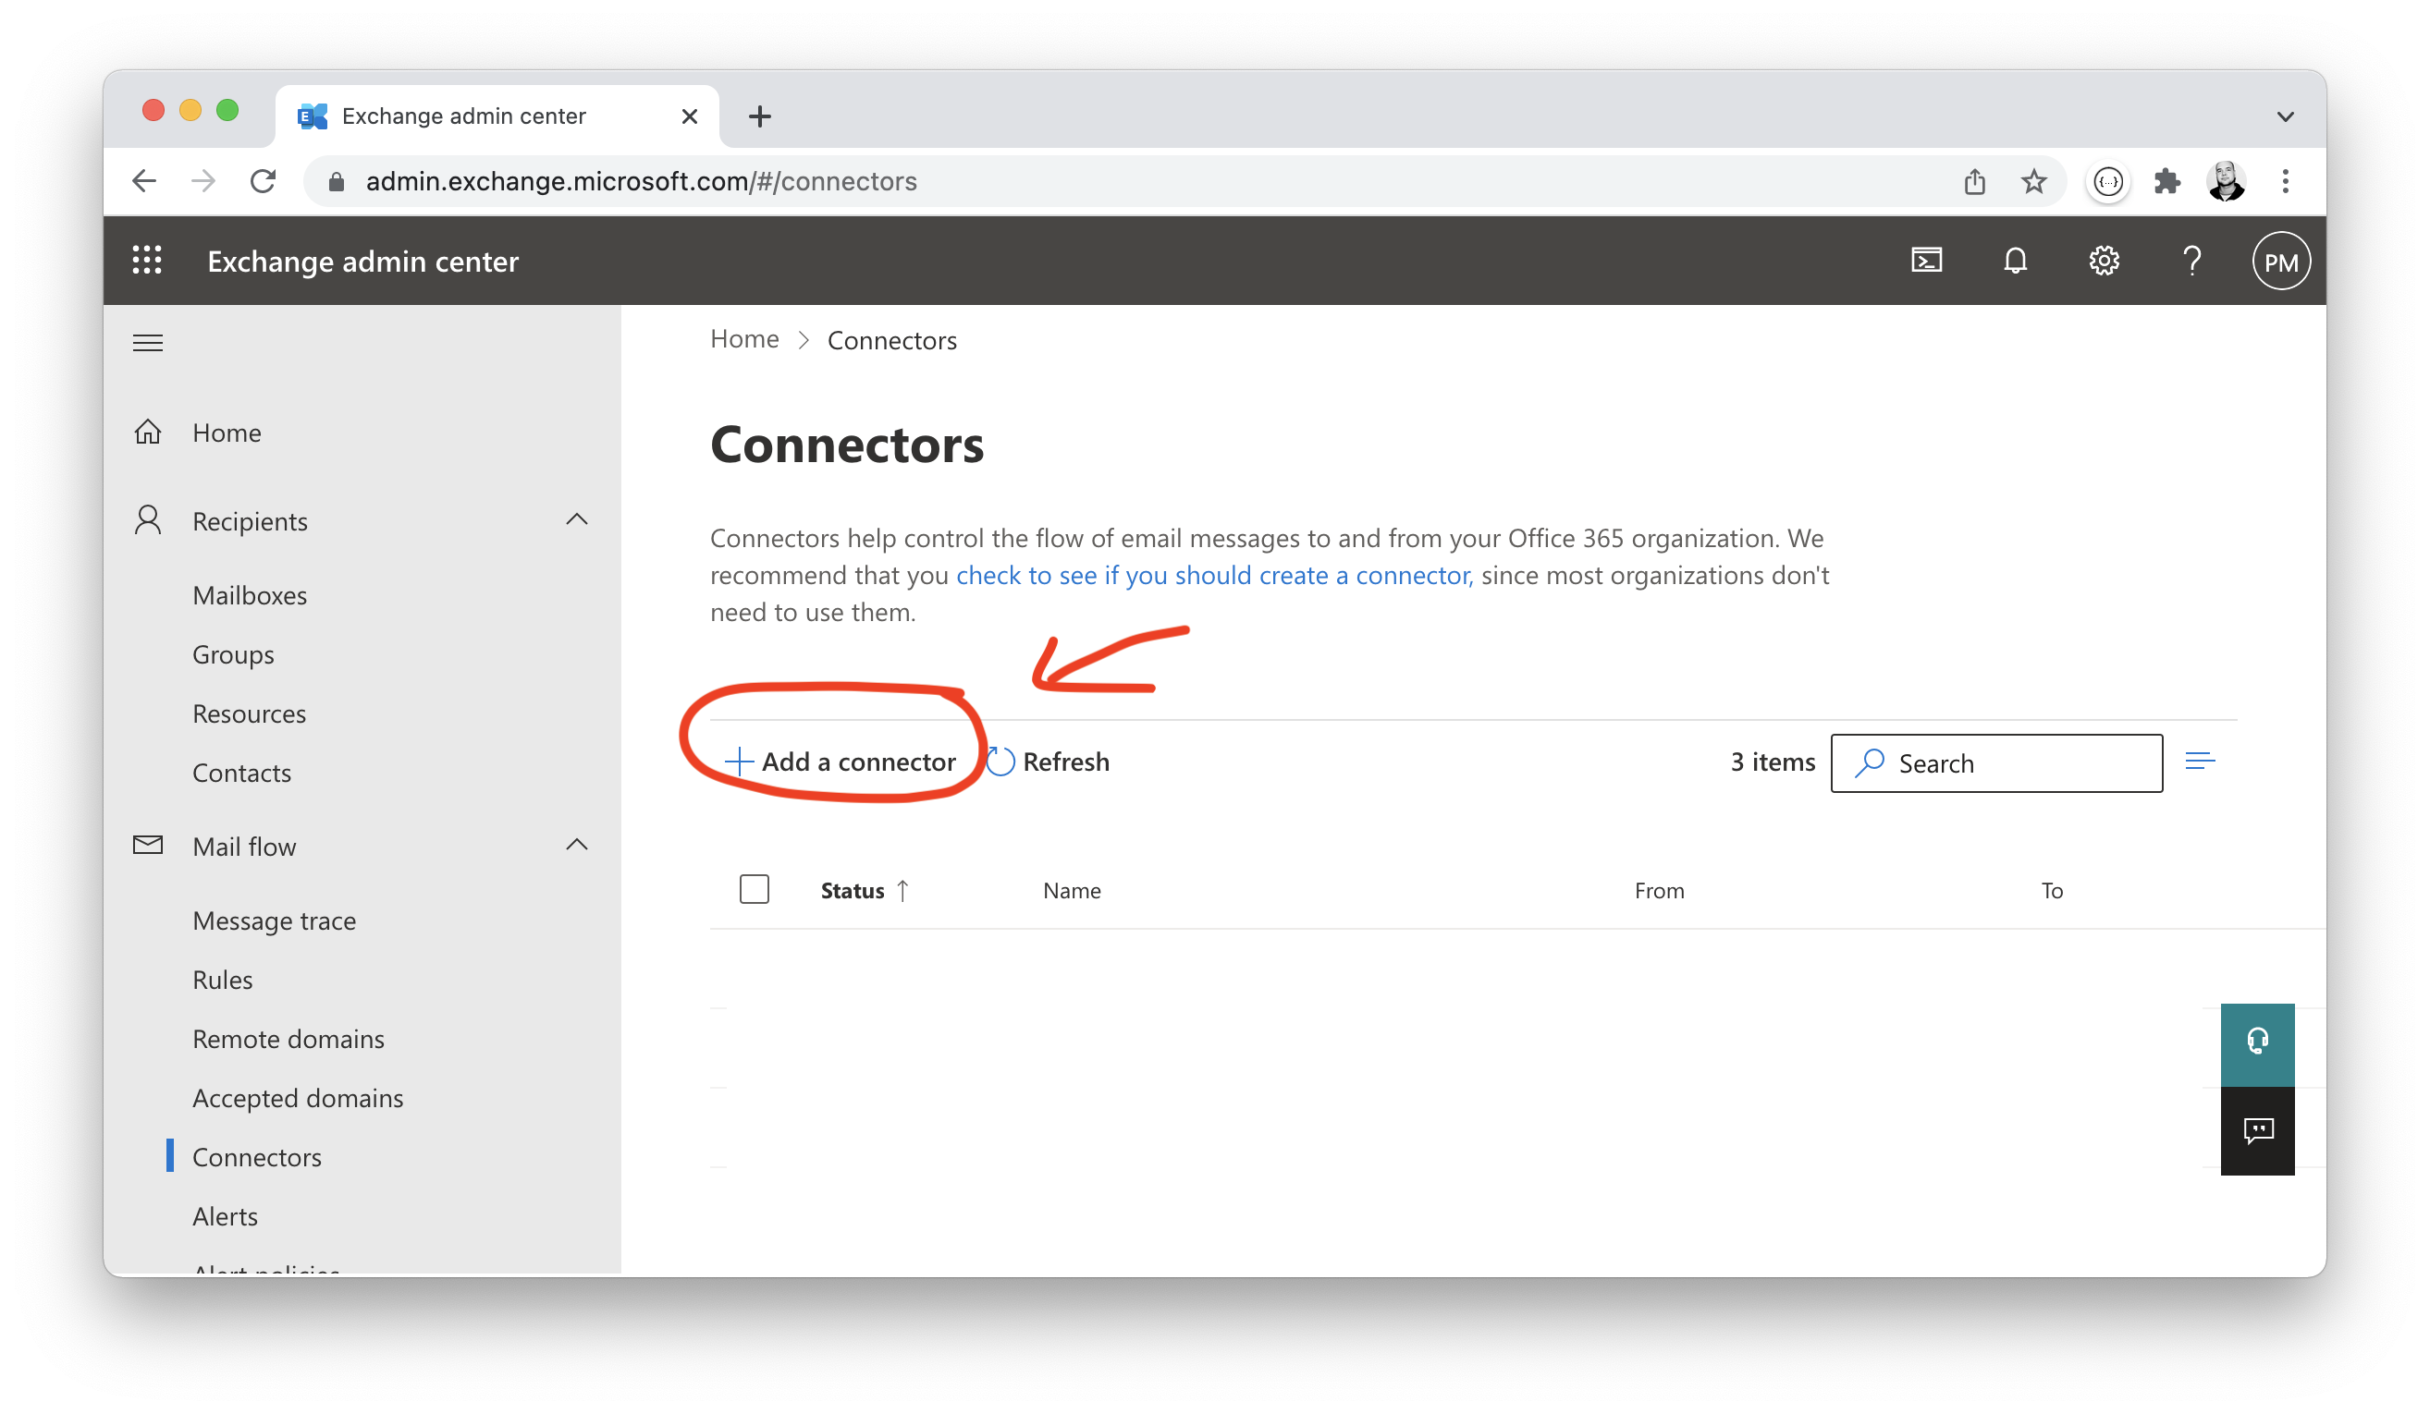Screen dimensions: 2430x1414
Task: Share this page from address bar
Action: click(x=1974, y=181)
